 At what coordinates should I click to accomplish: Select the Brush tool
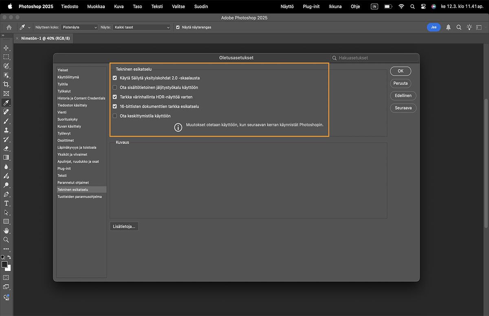pos(6,121)
